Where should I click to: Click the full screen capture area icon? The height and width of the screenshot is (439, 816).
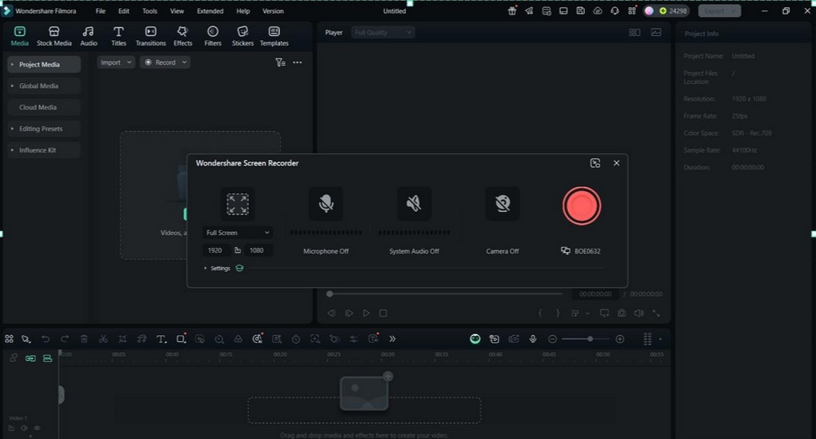point(238,204)
